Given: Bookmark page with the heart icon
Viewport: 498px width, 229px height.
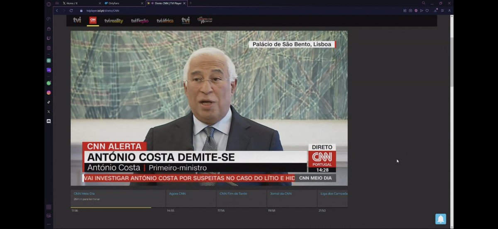Looking at the screenshot, I should click(x=427, y=10).
